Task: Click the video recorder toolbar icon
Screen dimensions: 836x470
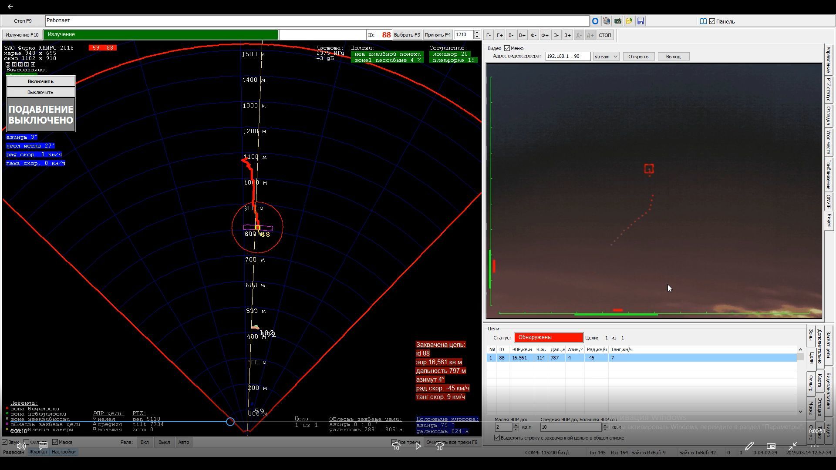Action: [x=606, y=21]
